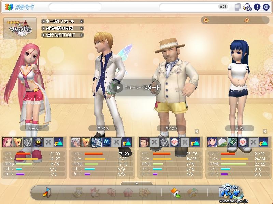The height and width of the screenshot is (204, 273).
Task: Click アリン's green club set icon
Action: pos(233,142)
